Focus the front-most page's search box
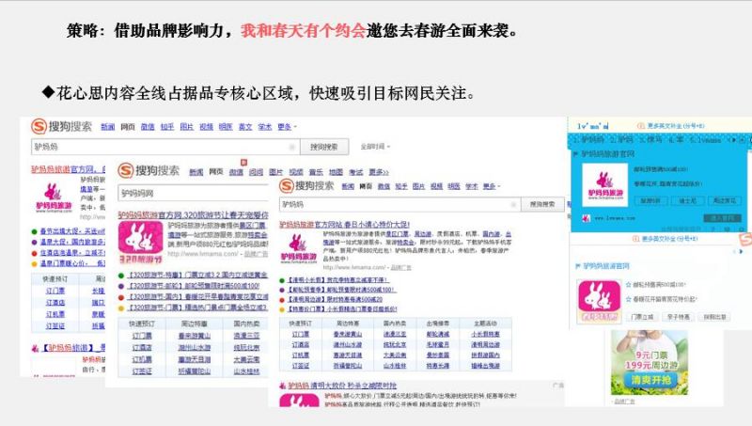Viewport: 752px width, 426px height. pos(399,204)
